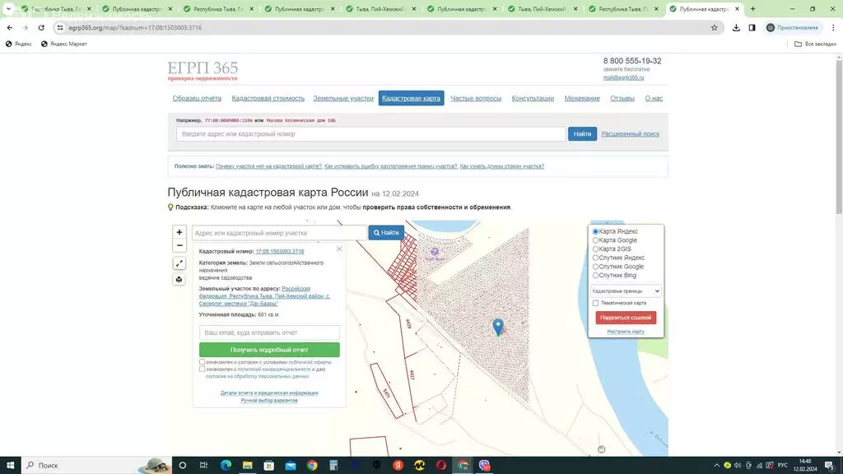The height and width of the screenshot is (474, 843).
Task: Click the Ручной выбор вариантов link
Action: [x=269, y=401]
